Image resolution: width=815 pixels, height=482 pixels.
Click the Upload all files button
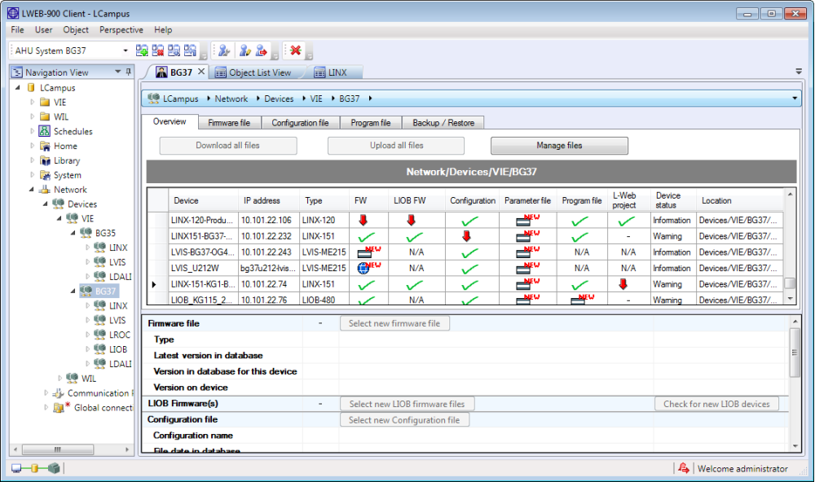(396, 146)
